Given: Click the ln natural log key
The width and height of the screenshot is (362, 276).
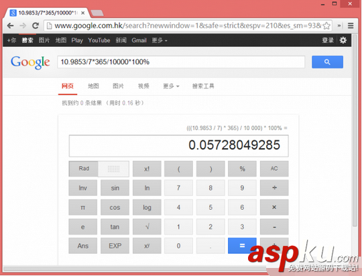Looking at the screenshot, I should (147, 188).
